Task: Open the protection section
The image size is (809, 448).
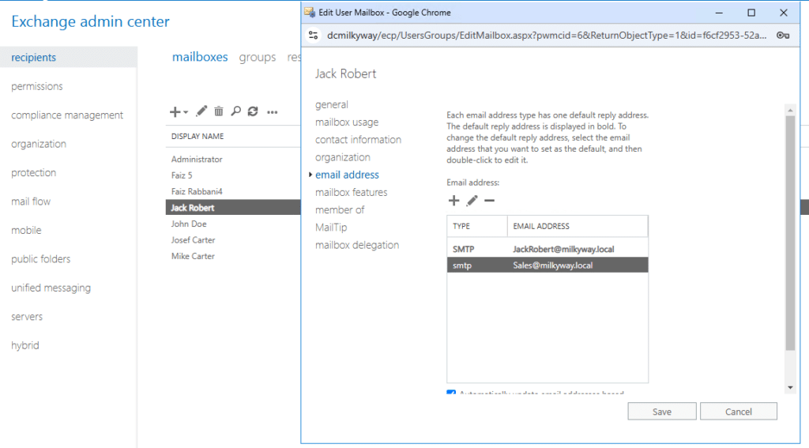Action: pyautogui.click(x=33, y=173)
